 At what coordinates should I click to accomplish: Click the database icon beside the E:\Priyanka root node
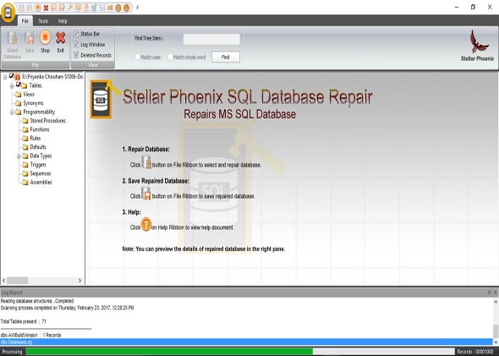[x=18, y=77]
